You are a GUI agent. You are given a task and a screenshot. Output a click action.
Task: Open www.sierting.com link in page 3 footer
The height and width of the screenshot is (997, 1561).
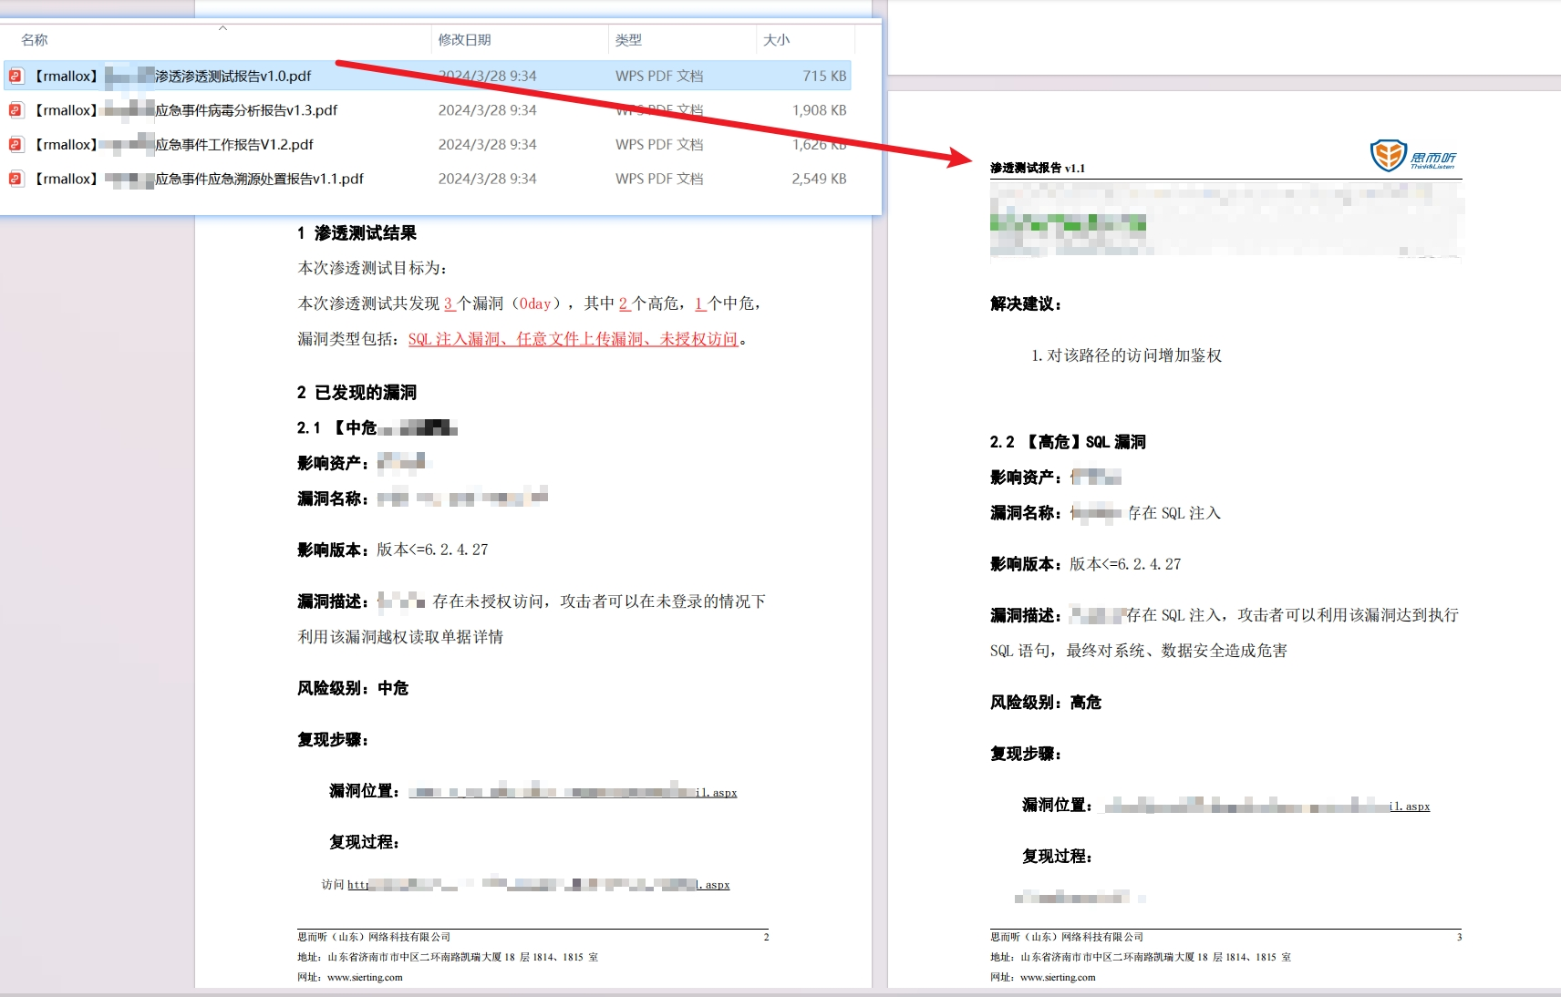click(x=1058, y=977)
